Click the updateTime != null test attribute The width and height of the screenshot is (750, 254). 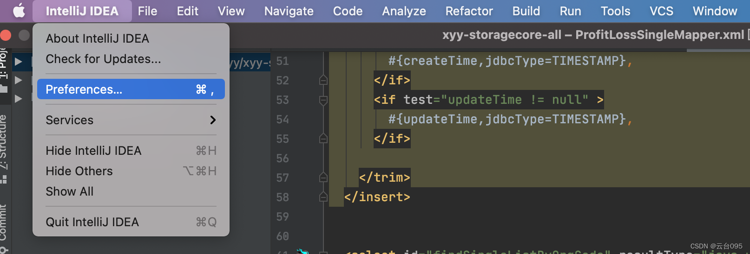[x=496, y=100]
